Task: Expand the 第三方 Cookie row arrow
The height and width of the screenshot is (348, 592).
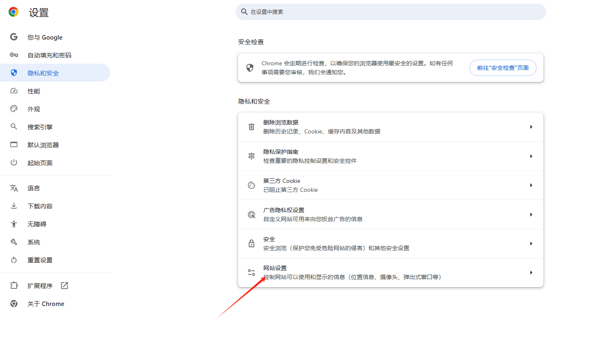Action: 531,185
